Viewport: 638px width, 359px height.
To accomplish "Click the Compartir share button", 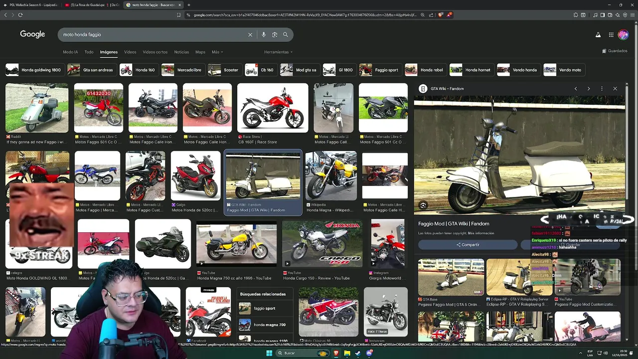I will click(468, 245).
